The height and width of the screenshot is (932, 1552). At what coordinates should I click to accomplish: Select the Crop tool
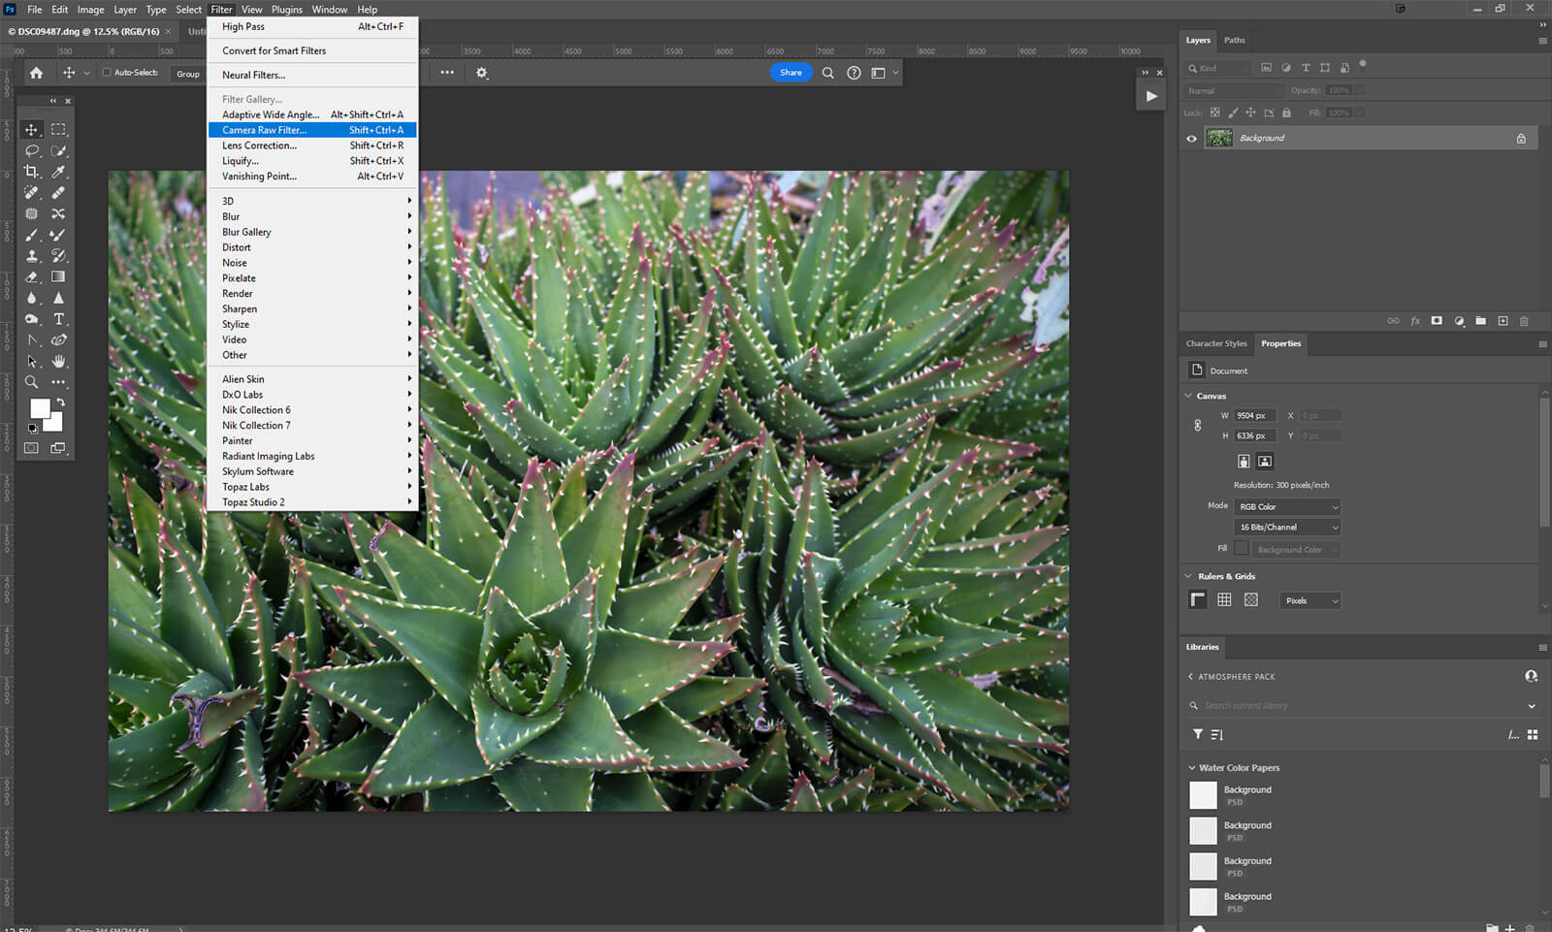click(x=31, y=172)
